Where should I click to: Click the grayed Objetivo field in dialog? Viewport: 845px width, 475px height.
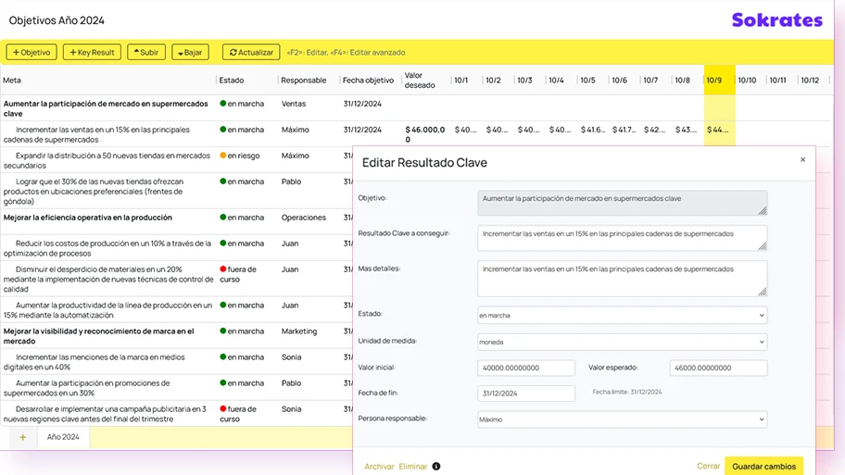click(622, 203)
